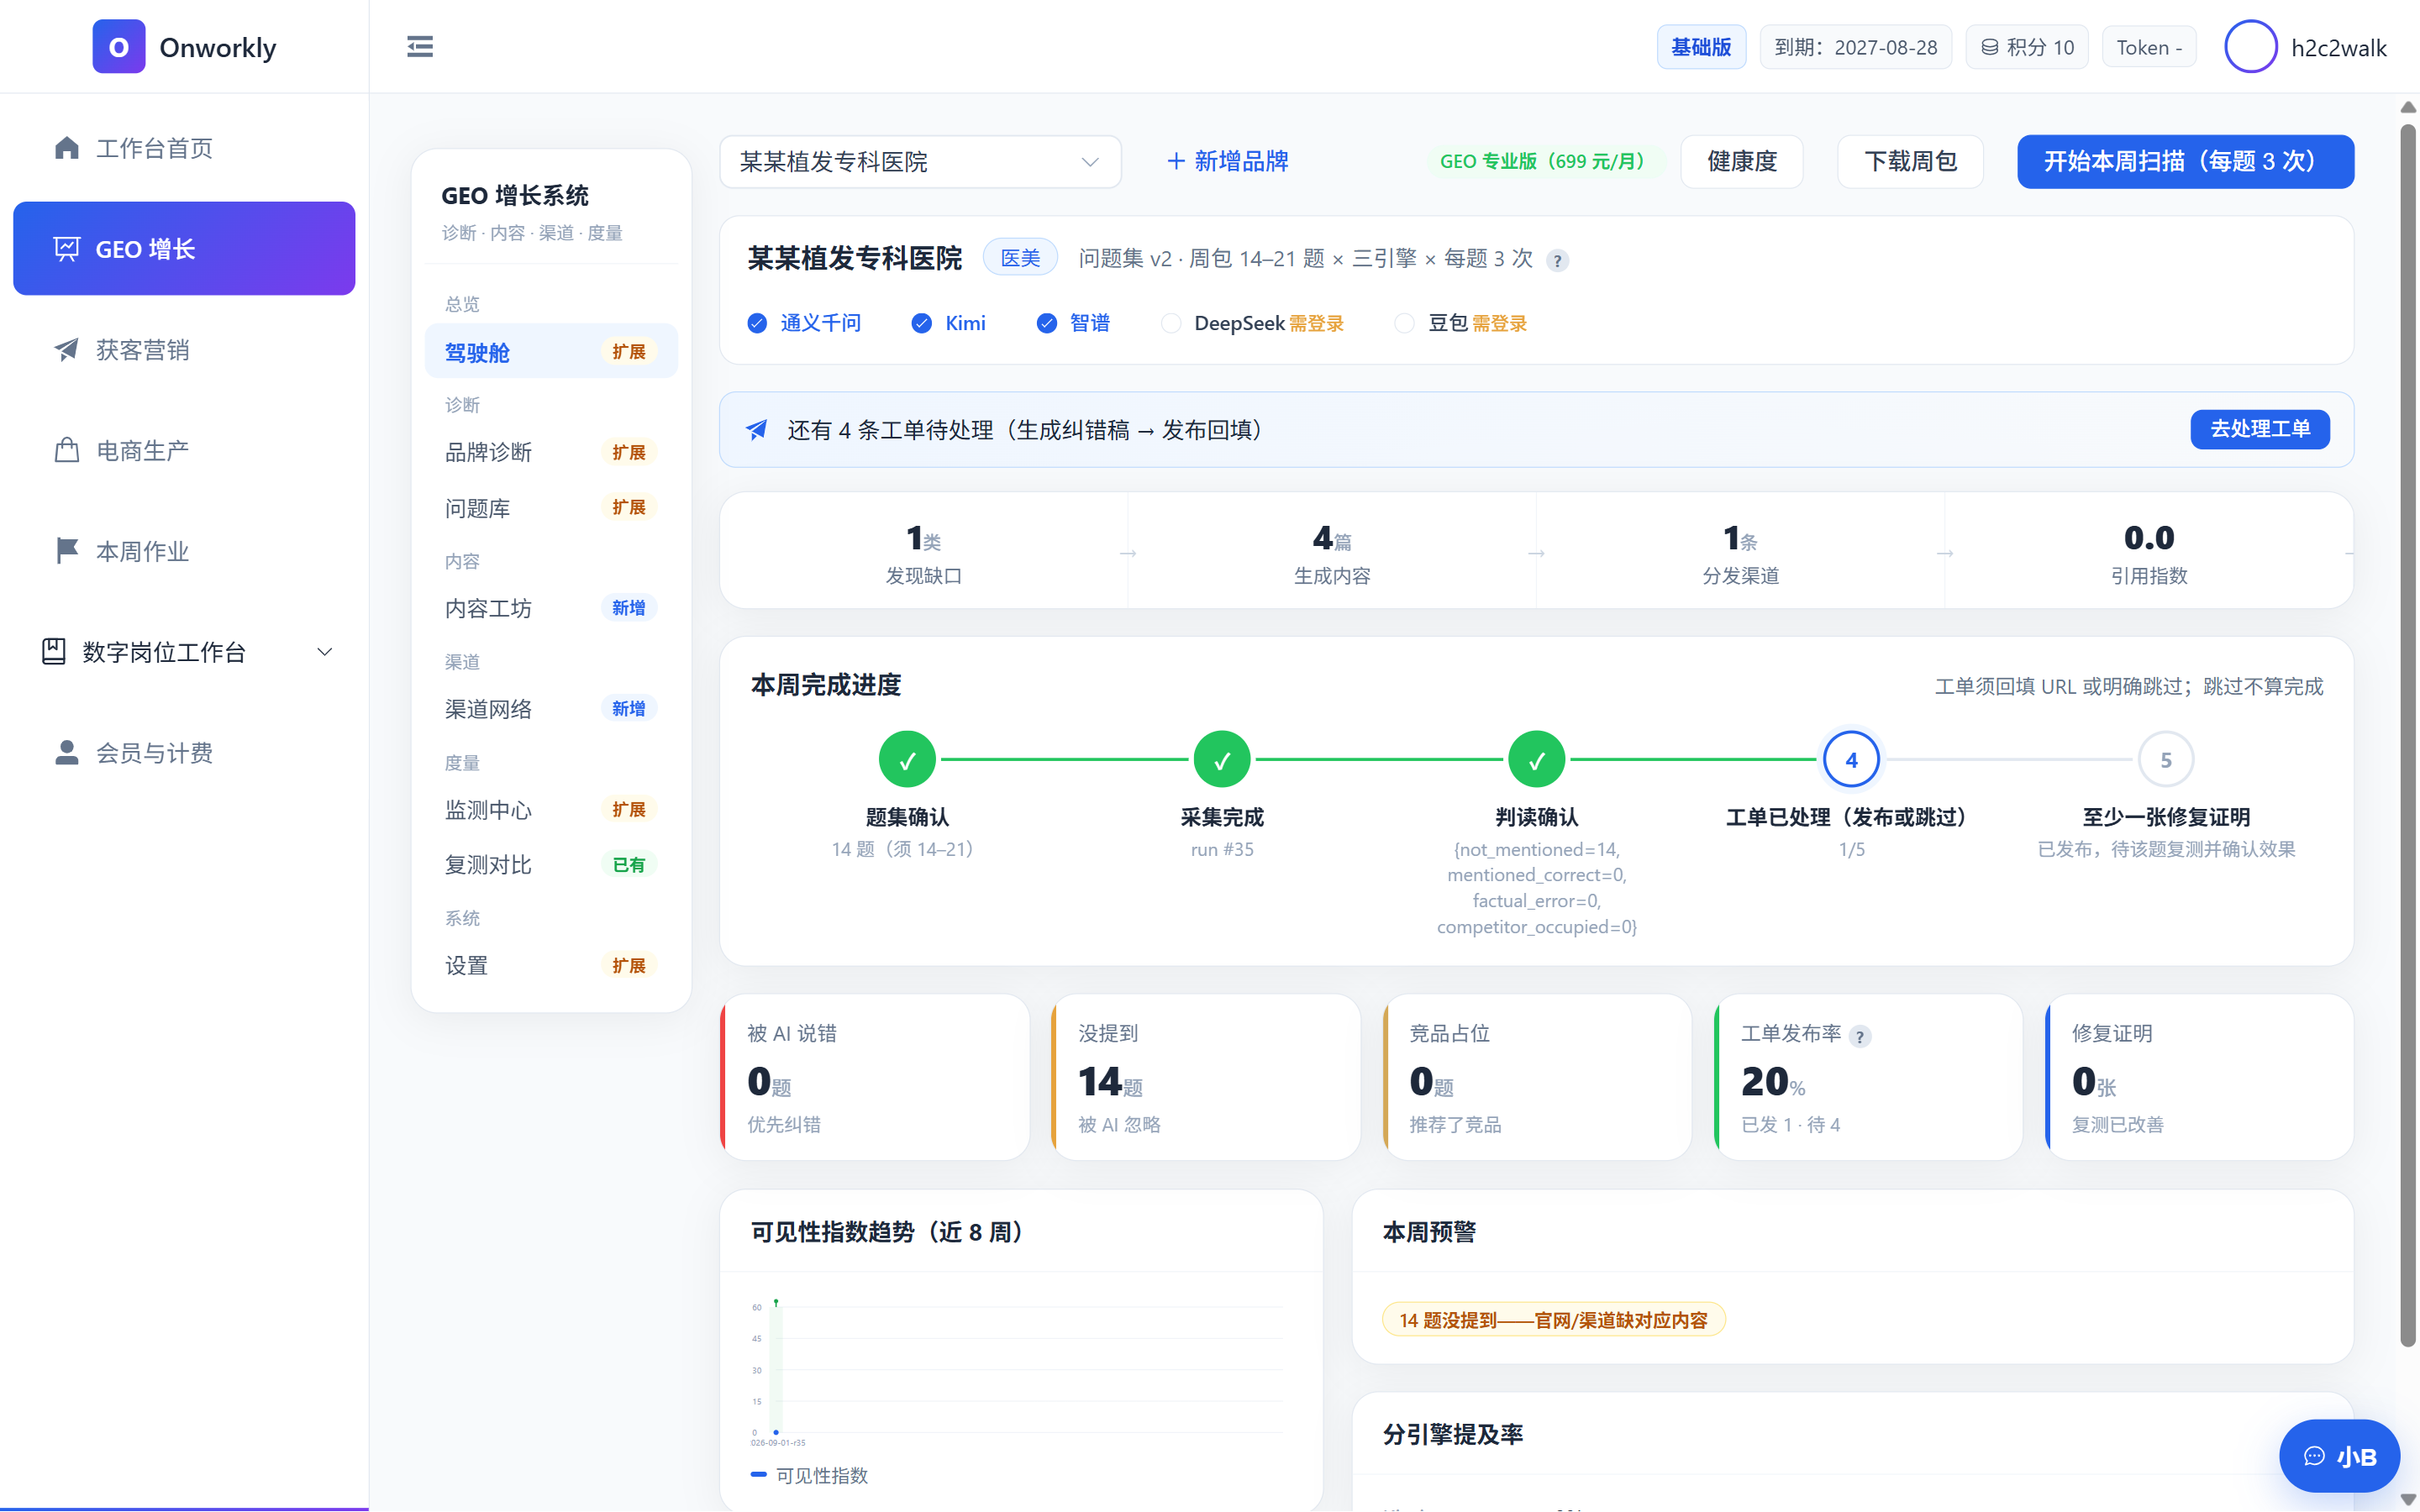Open the 小B chat assistant

pyautogui.click(x=2339, y=1456)
